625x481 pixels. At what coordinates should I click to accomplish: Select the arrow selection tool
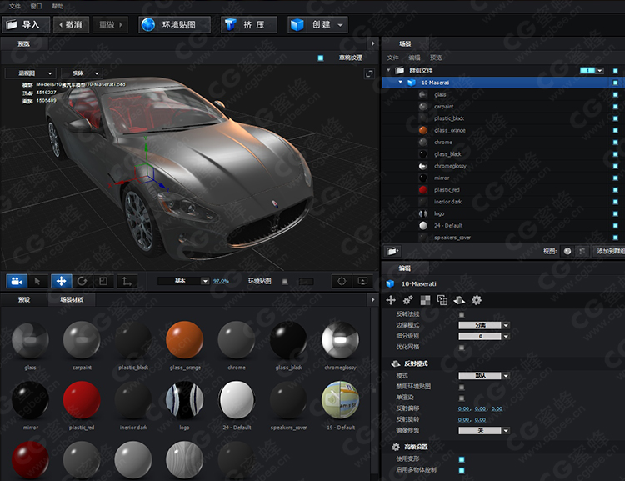point(37,281)
